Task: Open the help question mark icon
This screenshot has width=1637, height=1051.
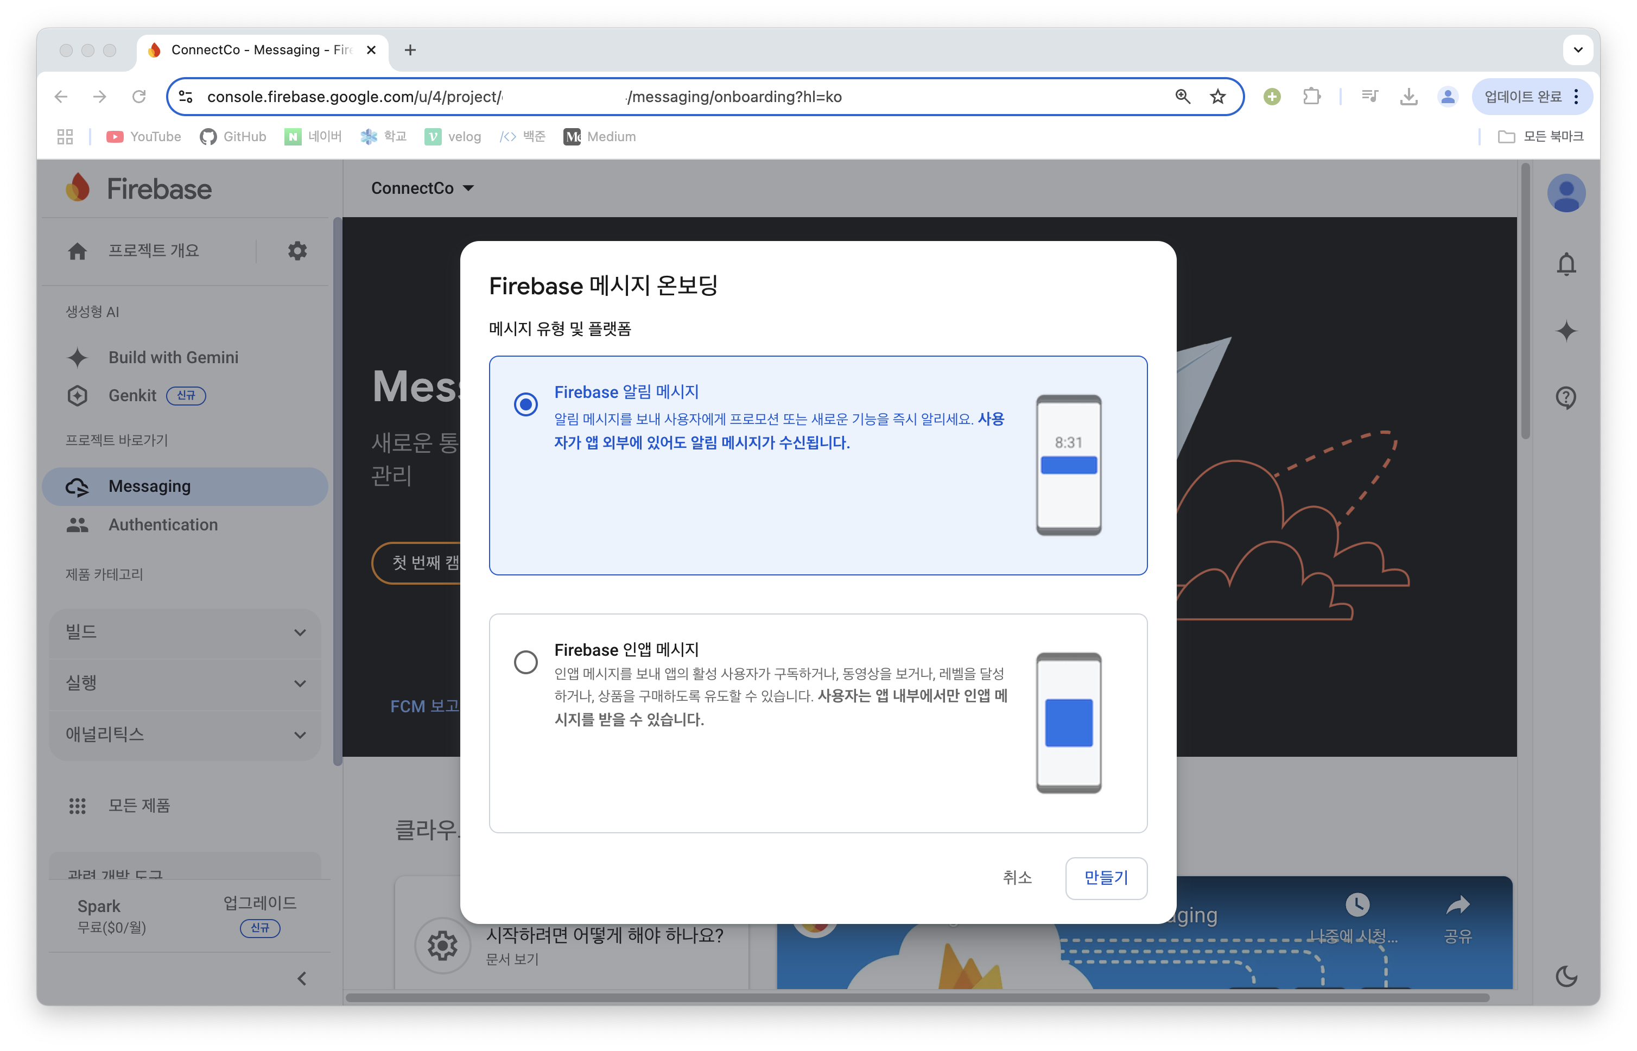Action: [1566, 397]
